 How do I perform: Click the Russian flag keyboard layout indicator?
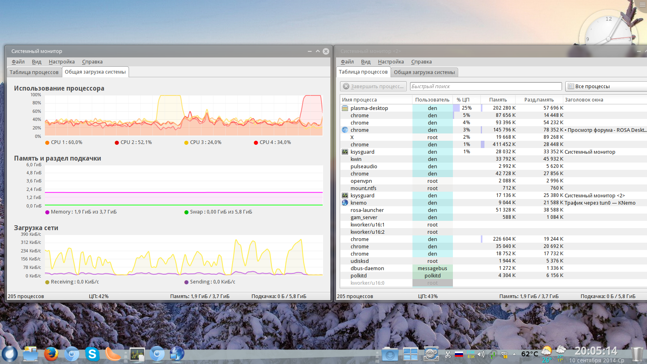(x=459, y=354)
